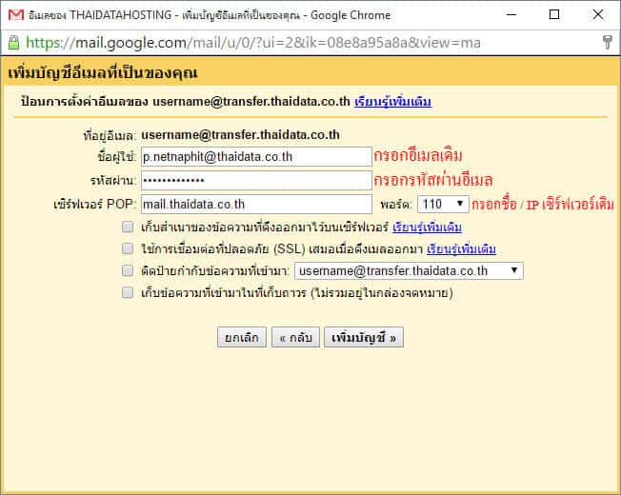Click the green padlock security icon

tap(13, 42)
